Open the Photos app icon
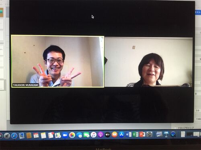 (x=72, y=135)
